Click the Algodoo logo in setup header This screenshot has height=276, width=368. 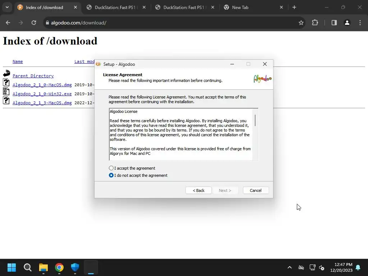point(263,79)
